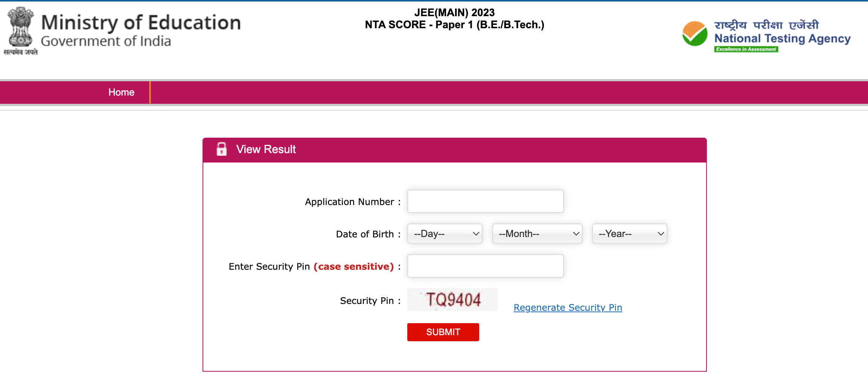Open the Year dropdown list
Screen dimensions: 868x392
coord(629,234)
